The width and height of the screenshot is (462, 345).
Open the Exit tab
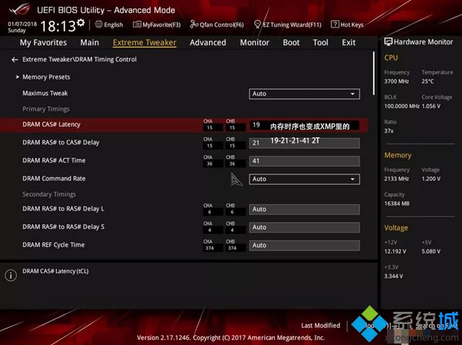[x=349, y=43]
